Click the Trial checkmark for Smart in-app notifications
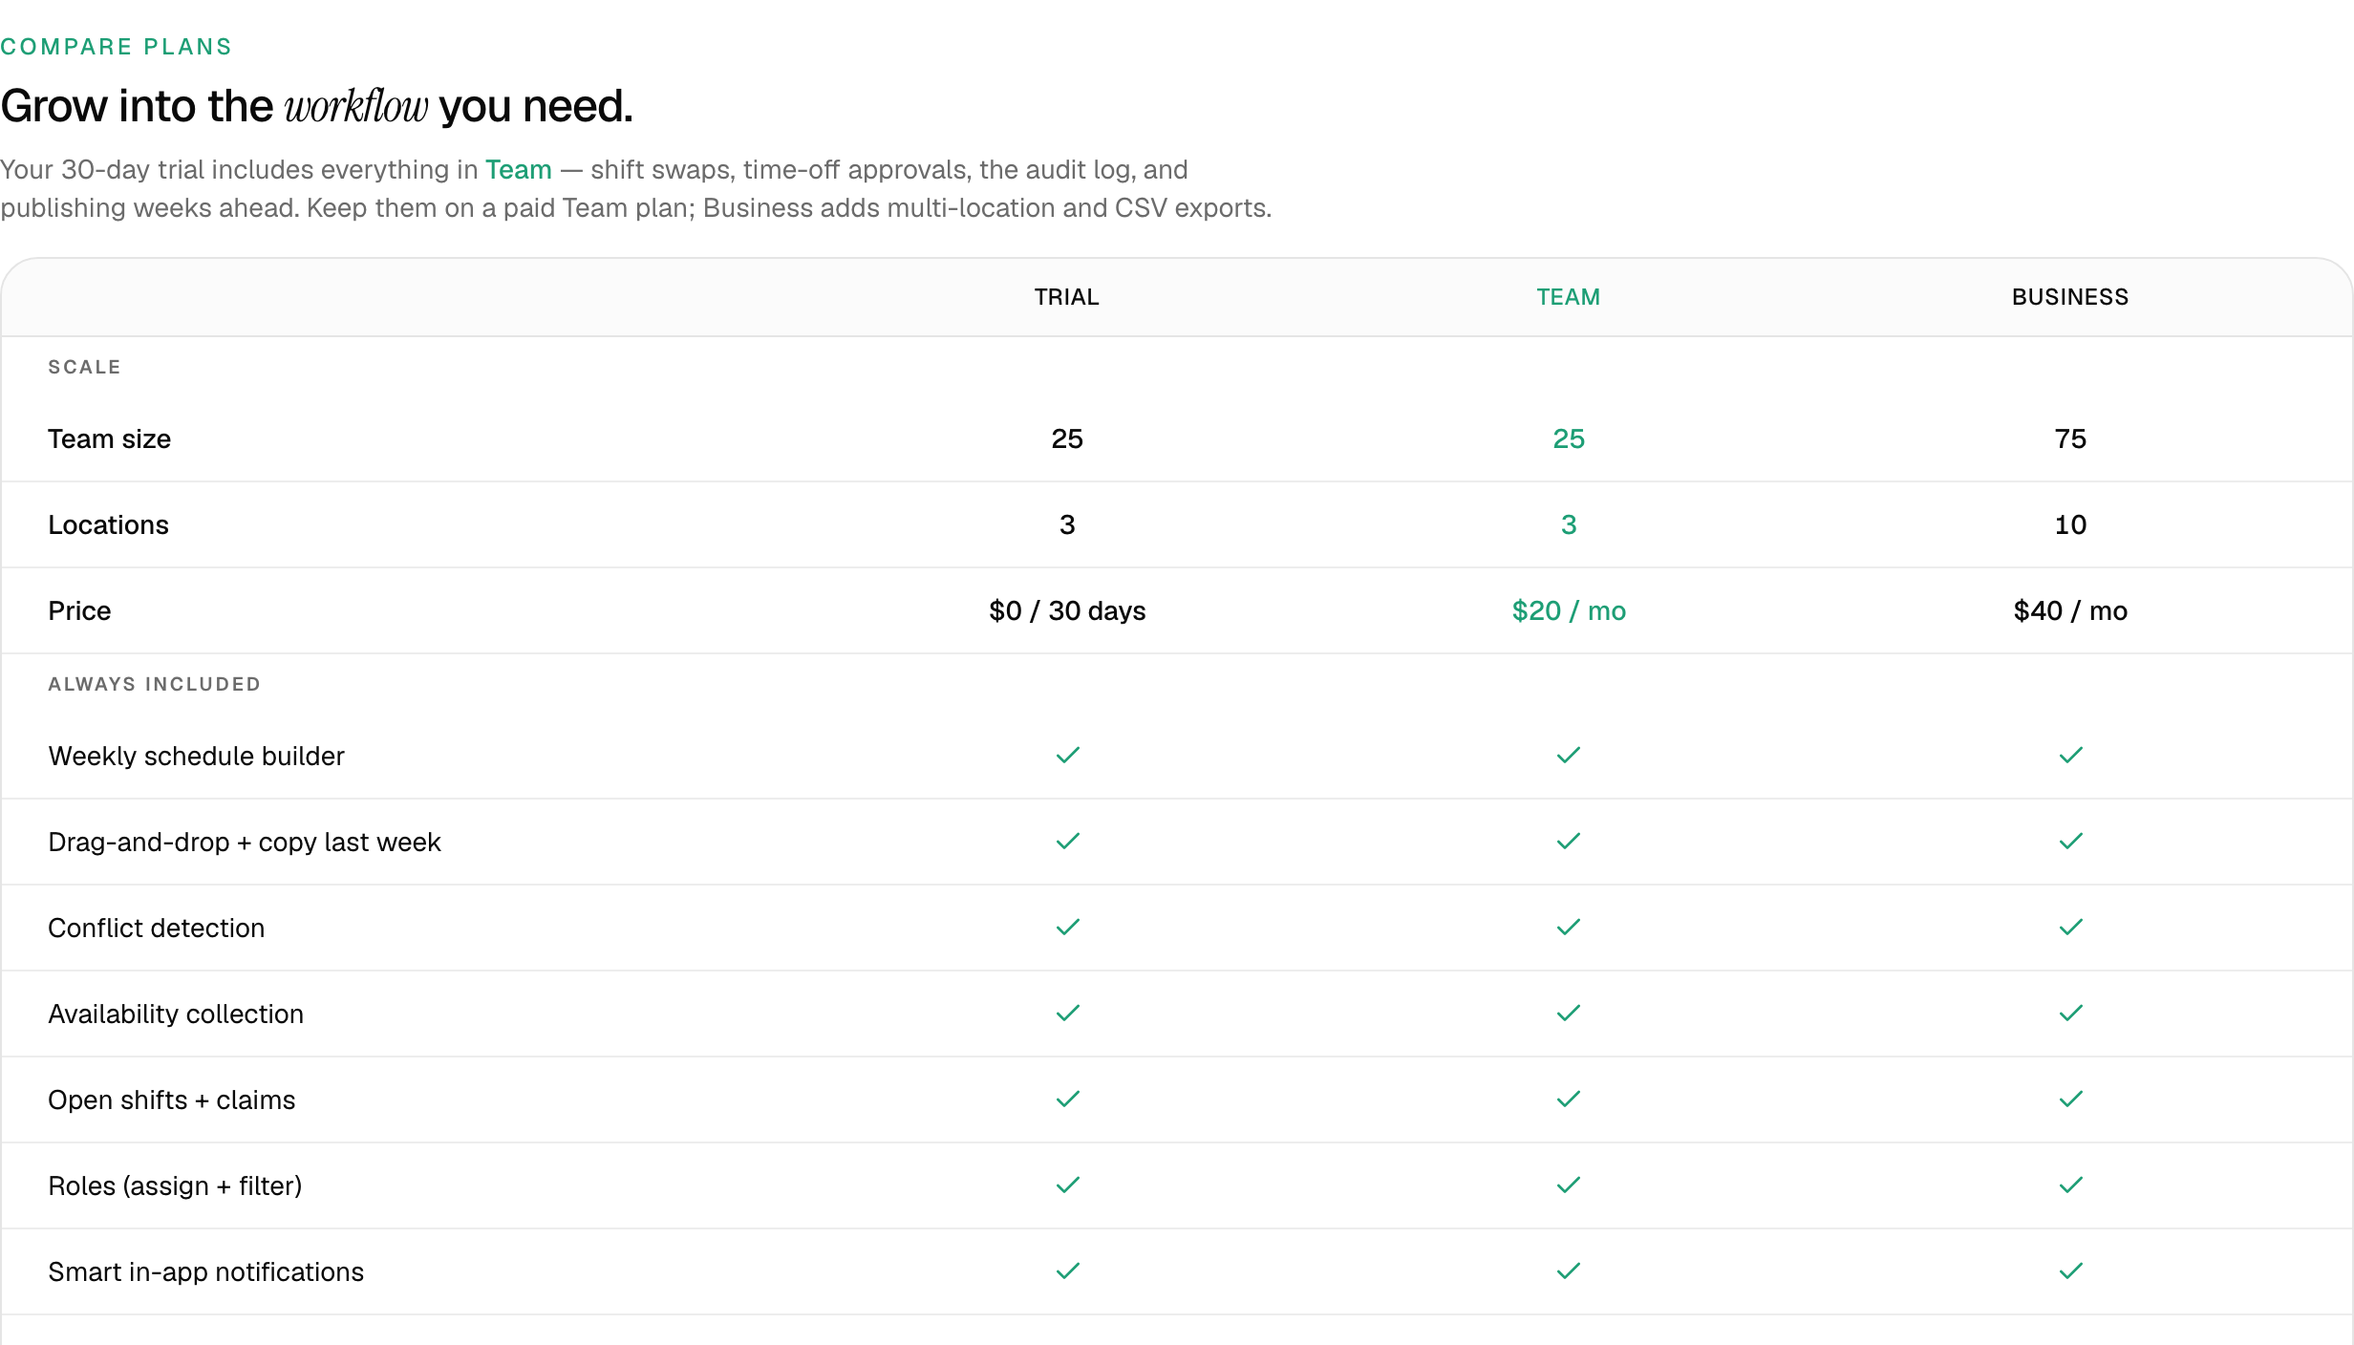This screenshot has width=2354, height=1345. pyautogui.click(x=1067, y=1271)
